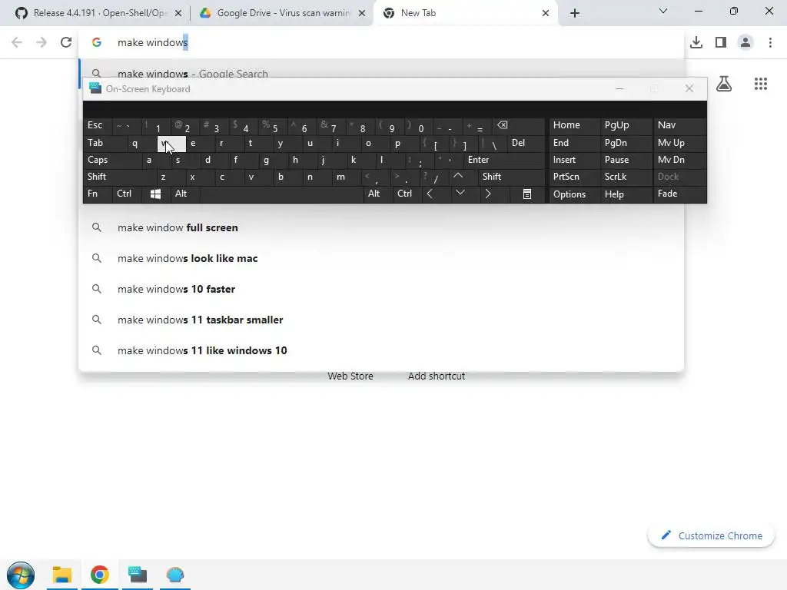Click the Add shortcut link

437,376
